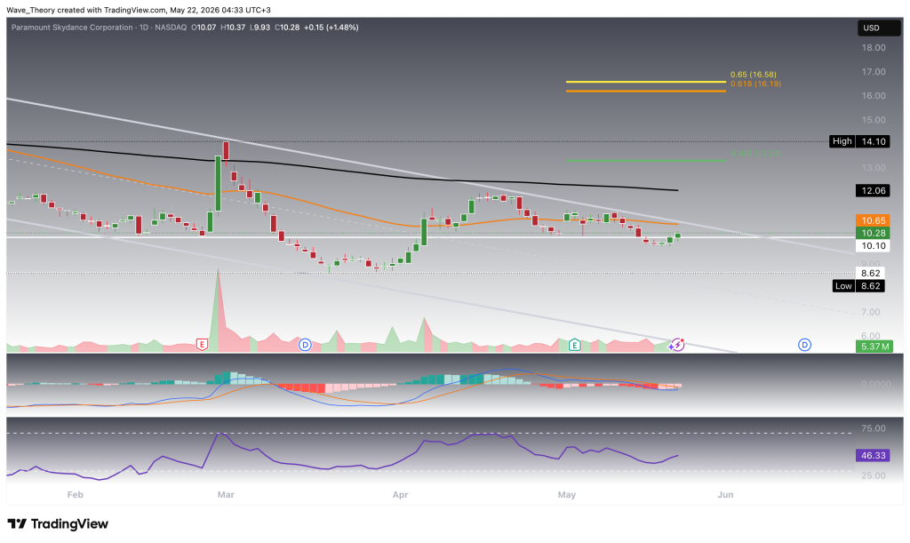Viewport: 910px width, 543px height.
Task: Click the Apr label on time axis
Action: tap(400, 495)
